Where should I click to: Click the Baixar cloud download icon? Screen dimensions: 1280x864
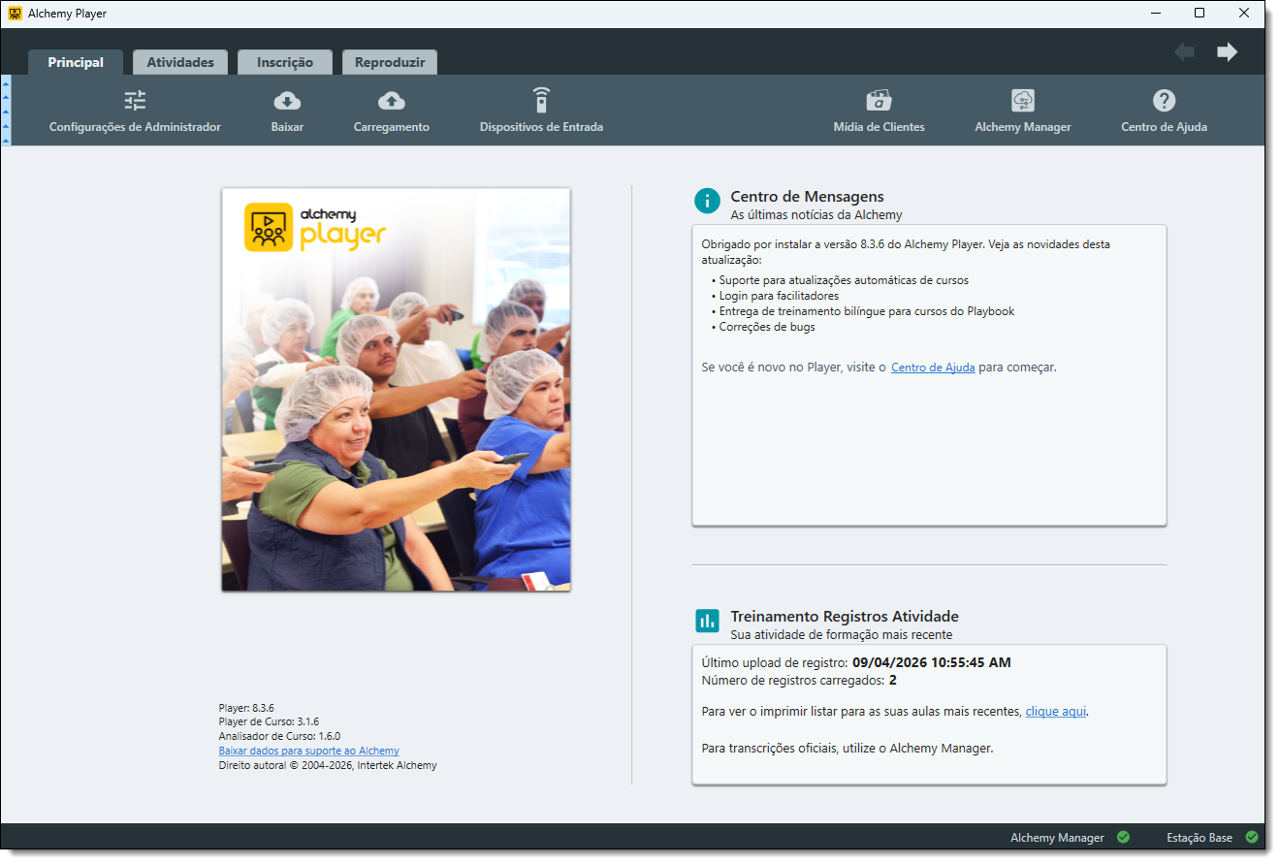point(287,101)
